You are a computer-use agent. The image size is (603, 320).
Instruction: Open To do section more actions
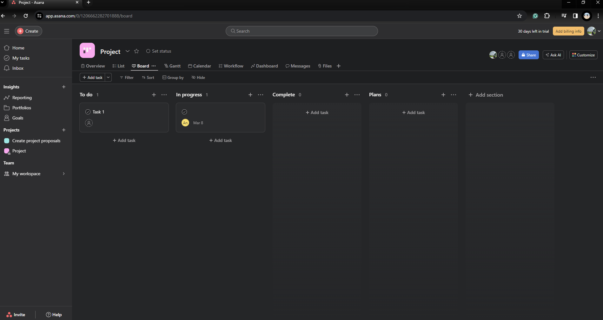click(x=164, y=95)
